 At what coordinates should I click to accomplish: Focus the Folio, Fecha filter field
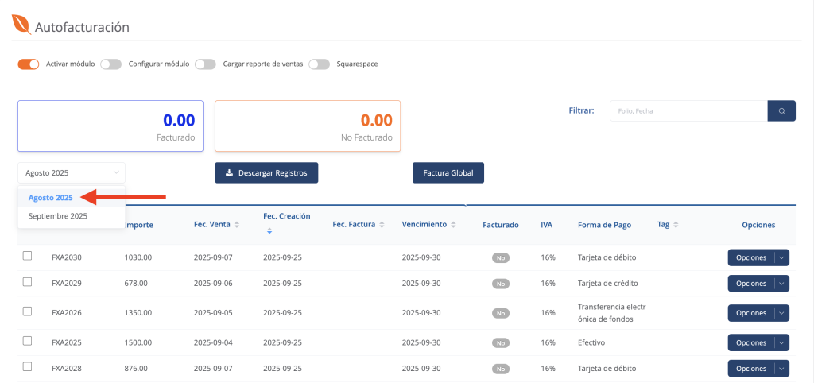pos(688,110)
